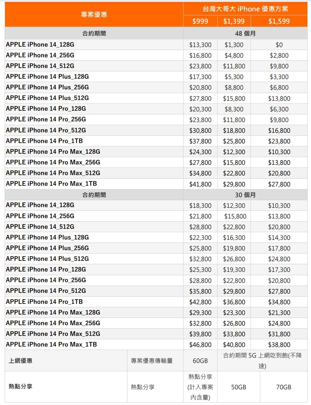
Task: Click the $21,300 price cell
Action: (279, 313)
